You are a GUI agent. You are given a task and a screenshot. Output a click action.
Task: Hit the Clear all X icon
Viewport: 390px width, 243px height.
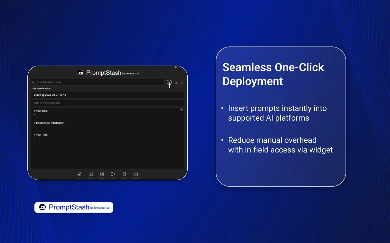pyautogui.click(x=136, y=174)
